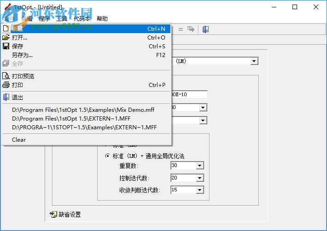
Task: Expand the 收敛判断迭代数 dropdown showing 15
Action: coord(199,190)
